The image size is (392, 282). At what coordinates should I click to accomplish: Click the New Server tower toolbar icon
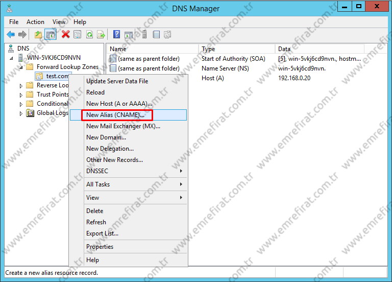(x=144, y=35)
